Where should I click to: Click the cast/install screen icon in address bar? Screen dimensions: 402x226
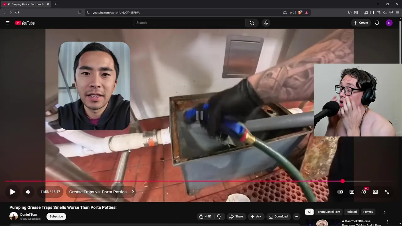click(x=285, y=13)
